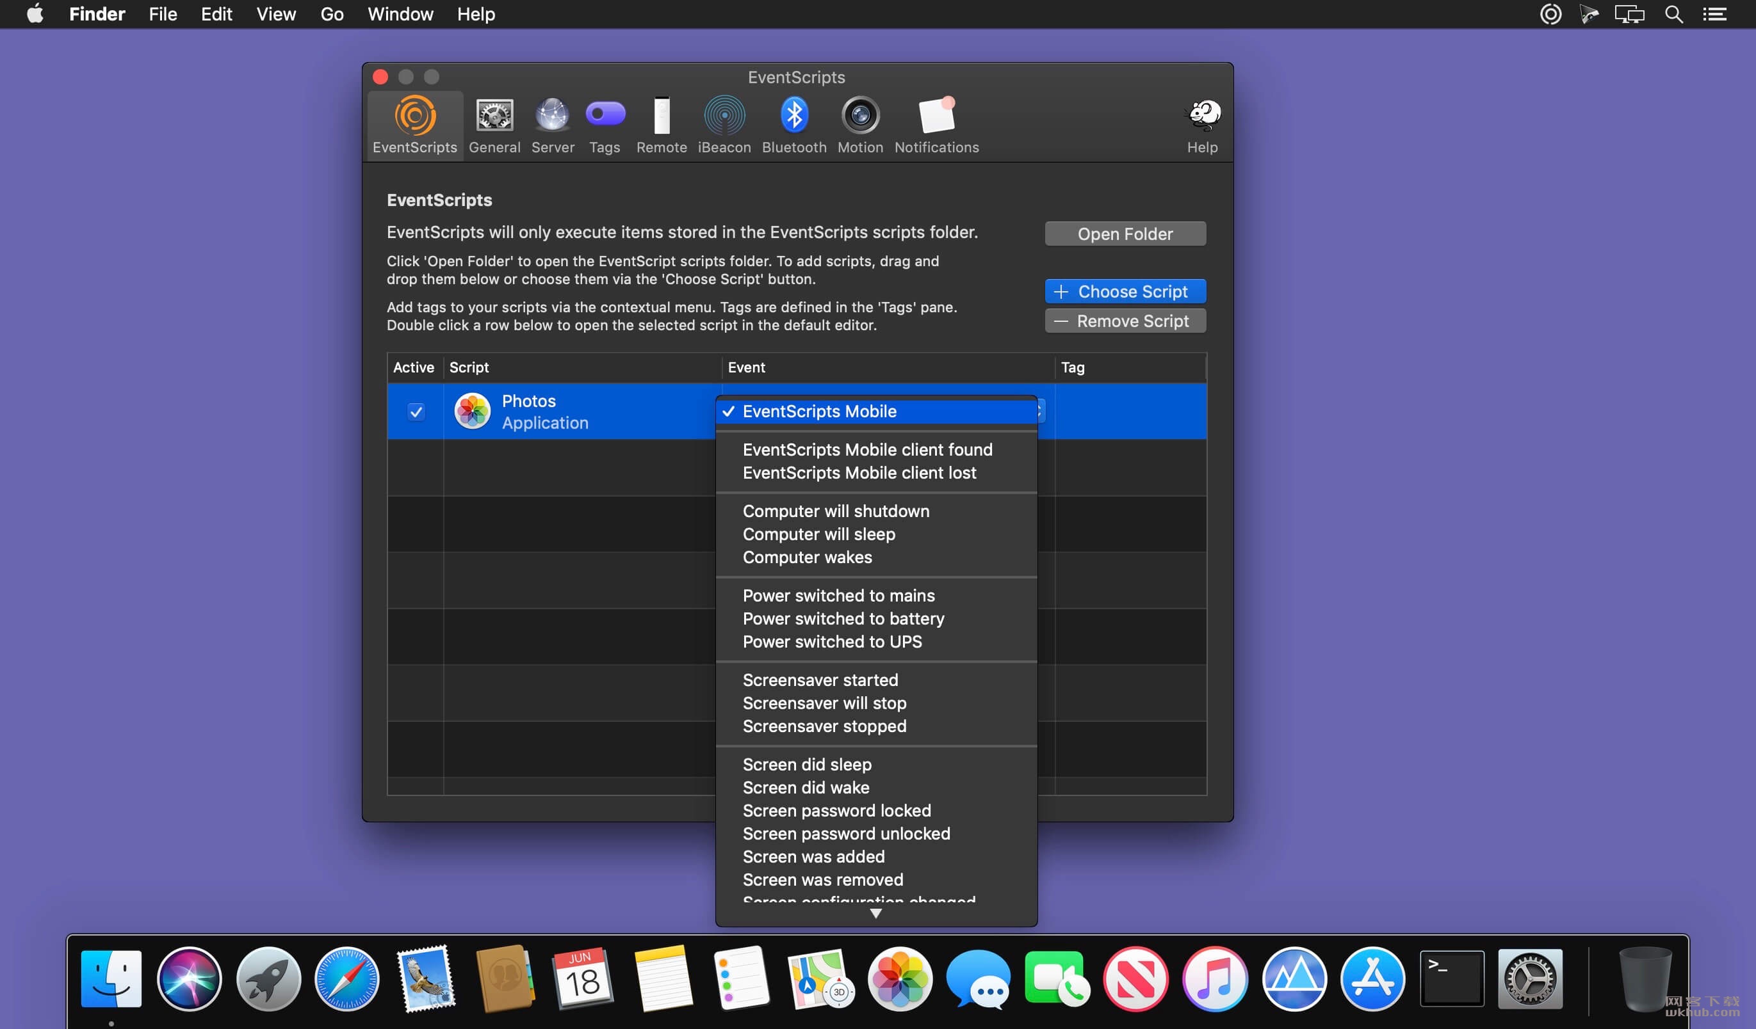This screenshot has width=1756, height=1029.
Task: Choose 'Power switched to mains' event
Action: (877, 595)
